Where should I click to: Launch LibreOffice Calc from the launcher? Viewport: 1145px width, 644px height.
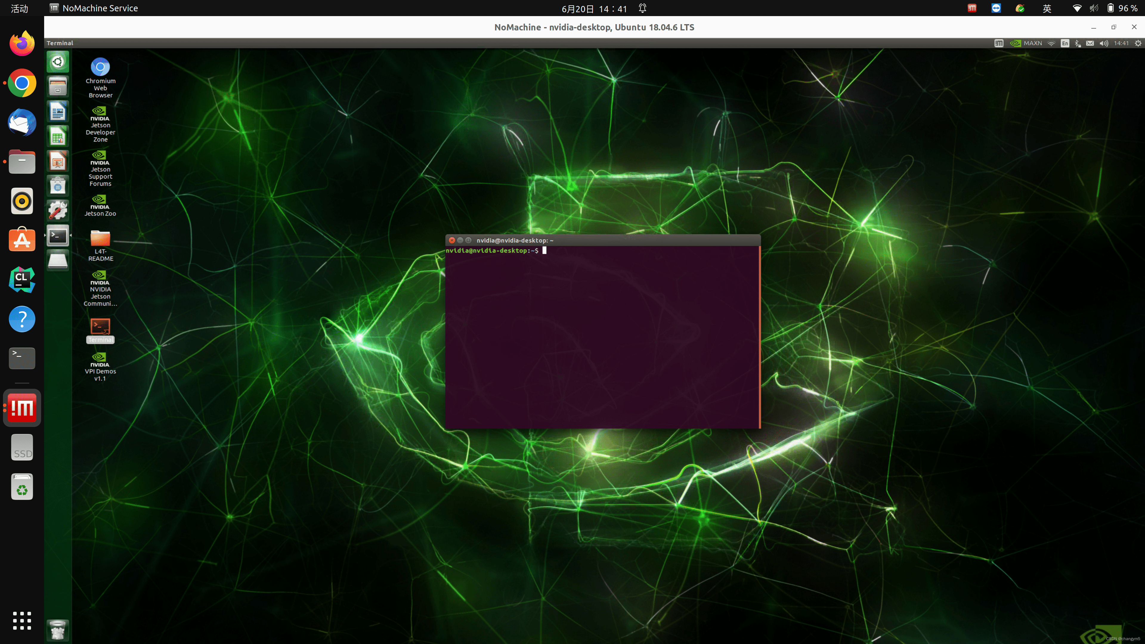(x=58, y=136)
